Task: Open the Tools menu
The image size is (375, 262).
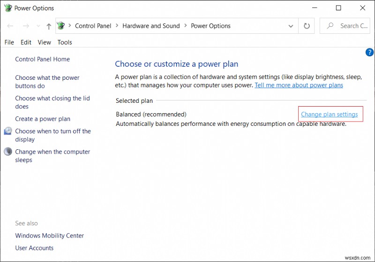Action: tap(65, 42)
